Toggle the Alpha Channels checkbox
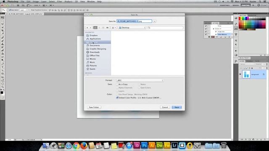Viewport: 269px width, 151px height. 117,88
